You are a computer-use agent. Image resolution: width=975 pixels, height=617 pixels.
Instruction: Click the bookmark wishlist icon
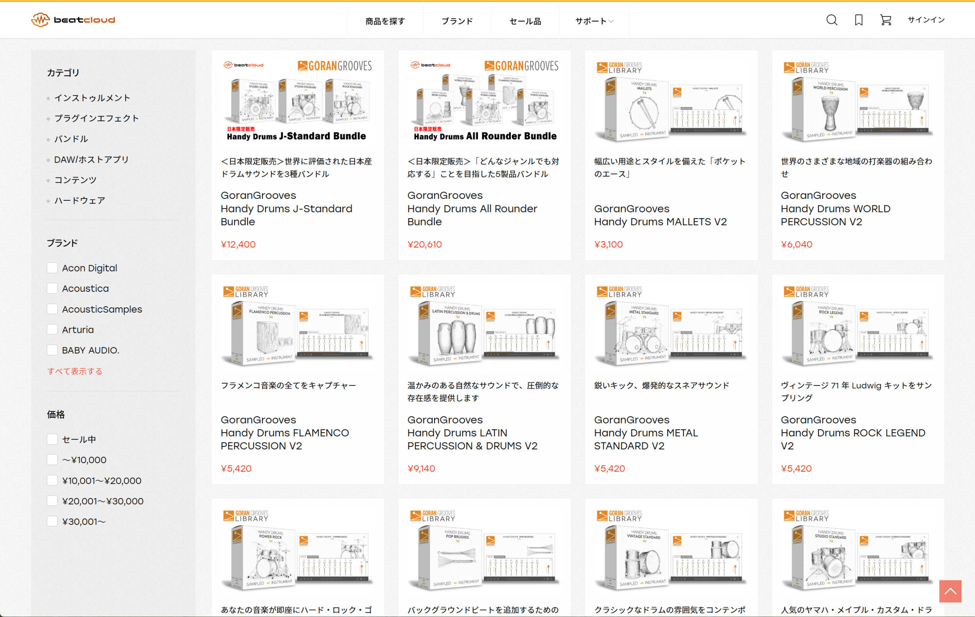(858, 20)
